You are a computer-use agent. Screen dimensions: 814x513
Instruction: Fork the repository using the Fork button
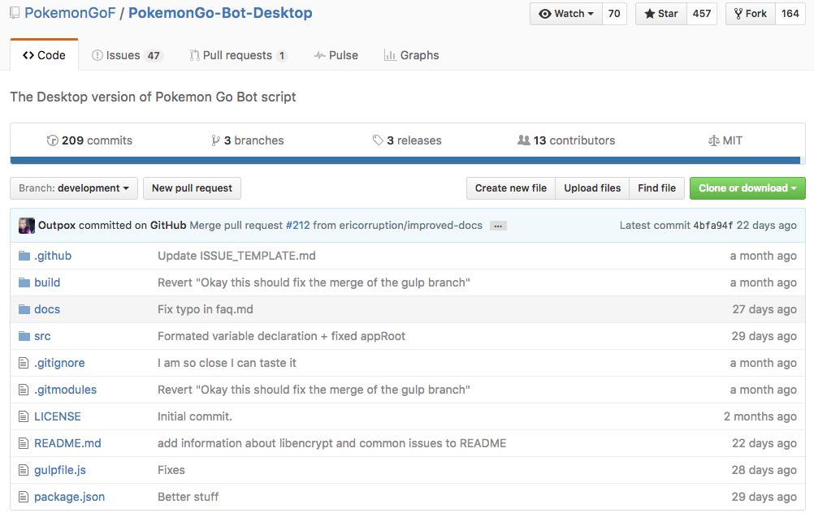[749, 14]
